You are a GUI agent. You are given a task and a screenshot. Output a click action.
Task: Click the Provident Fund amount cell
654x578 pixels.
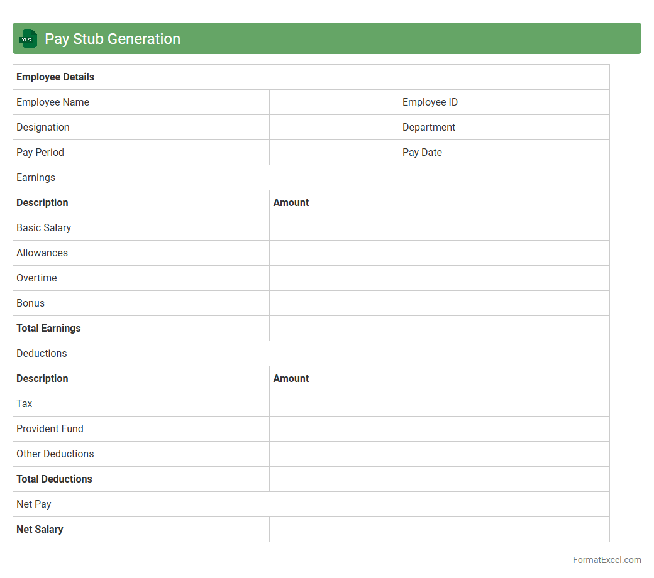(x=334, y=429)
